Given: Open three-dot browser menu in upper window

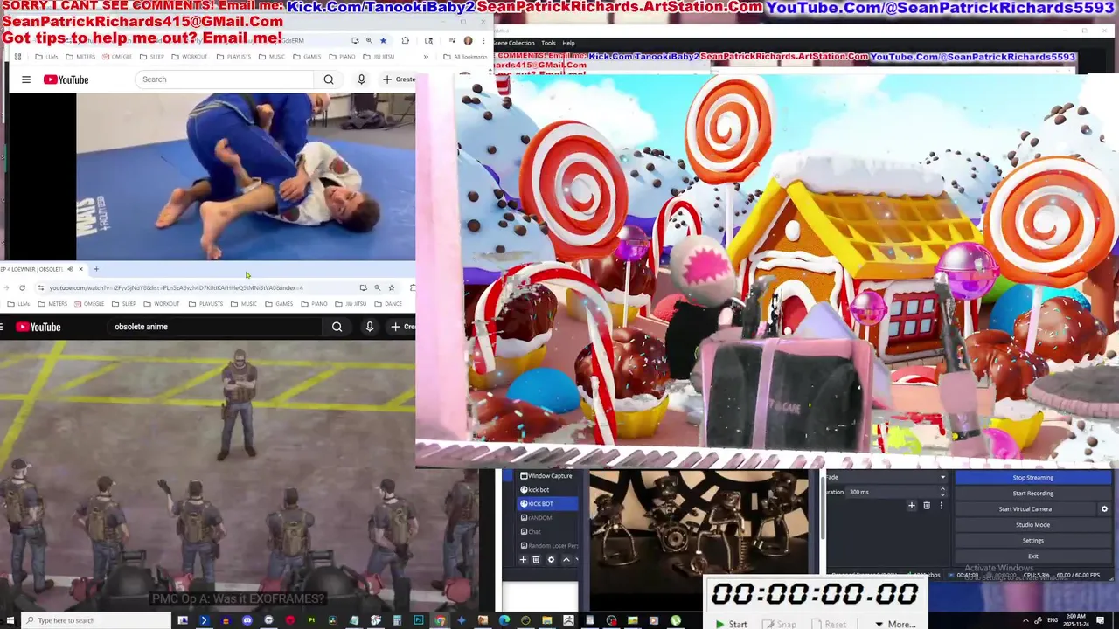Looking at the screenshot, I should (x=483, y=40).
